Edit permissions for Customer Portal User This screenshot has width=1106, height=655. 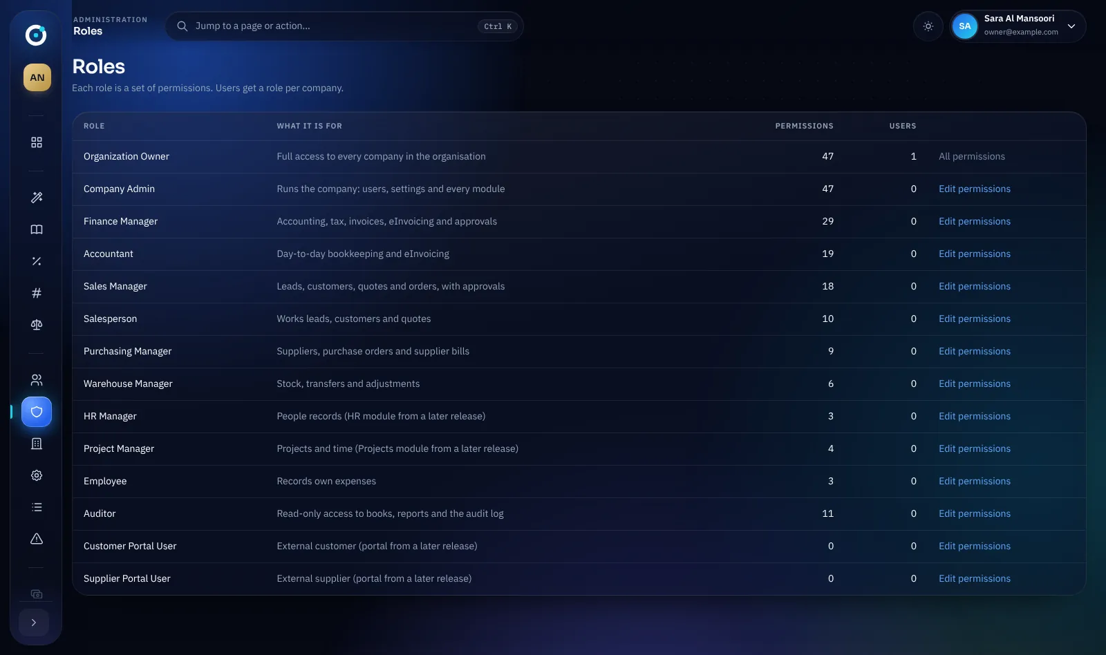click(x=975, y=546)
